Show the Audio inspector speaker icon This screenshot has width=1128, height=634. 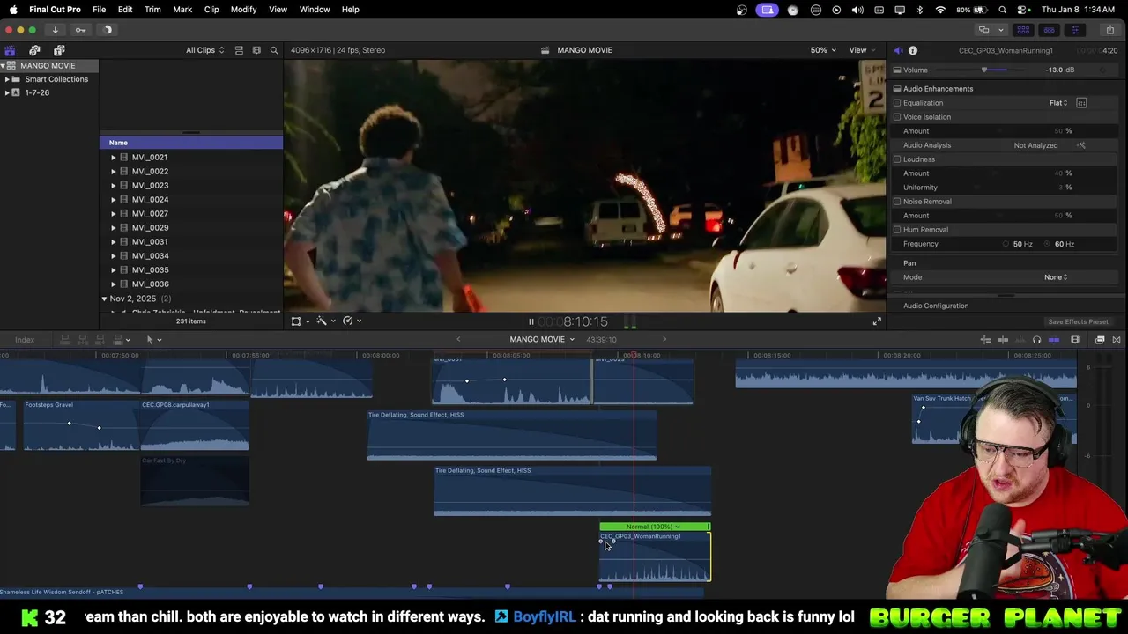898,50
